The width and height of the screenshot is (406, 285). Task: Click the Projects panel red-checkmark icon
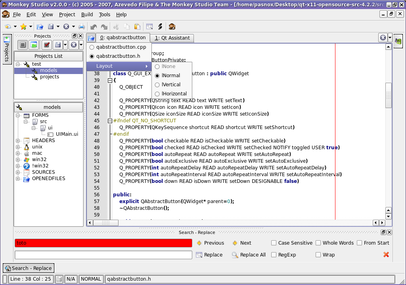pyautogui.click(x=47, y=45)
